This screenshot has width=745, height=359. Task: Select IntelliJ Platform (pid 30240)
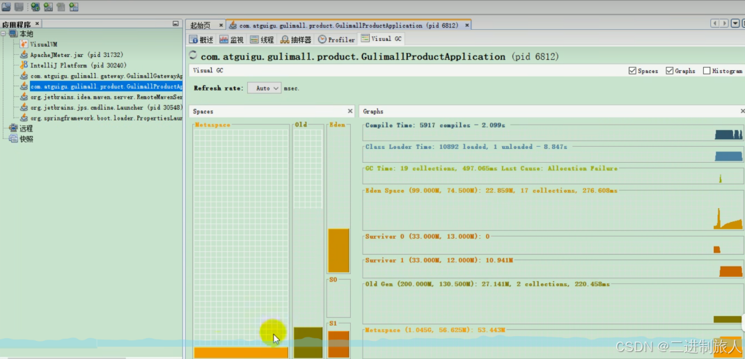(73, 65)
